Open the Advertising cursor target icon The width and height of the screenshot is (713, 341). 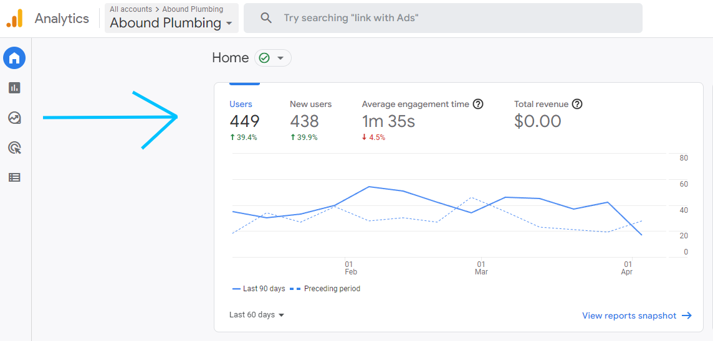(x=14, y=147)
